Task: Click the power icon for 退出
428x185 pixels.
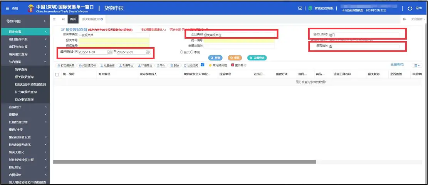Action: [410, 8]
